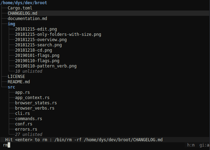Viewport: 210px width, 150px height.
Task: Toggle the h:n hidden files flag
Action: point(191,145)
